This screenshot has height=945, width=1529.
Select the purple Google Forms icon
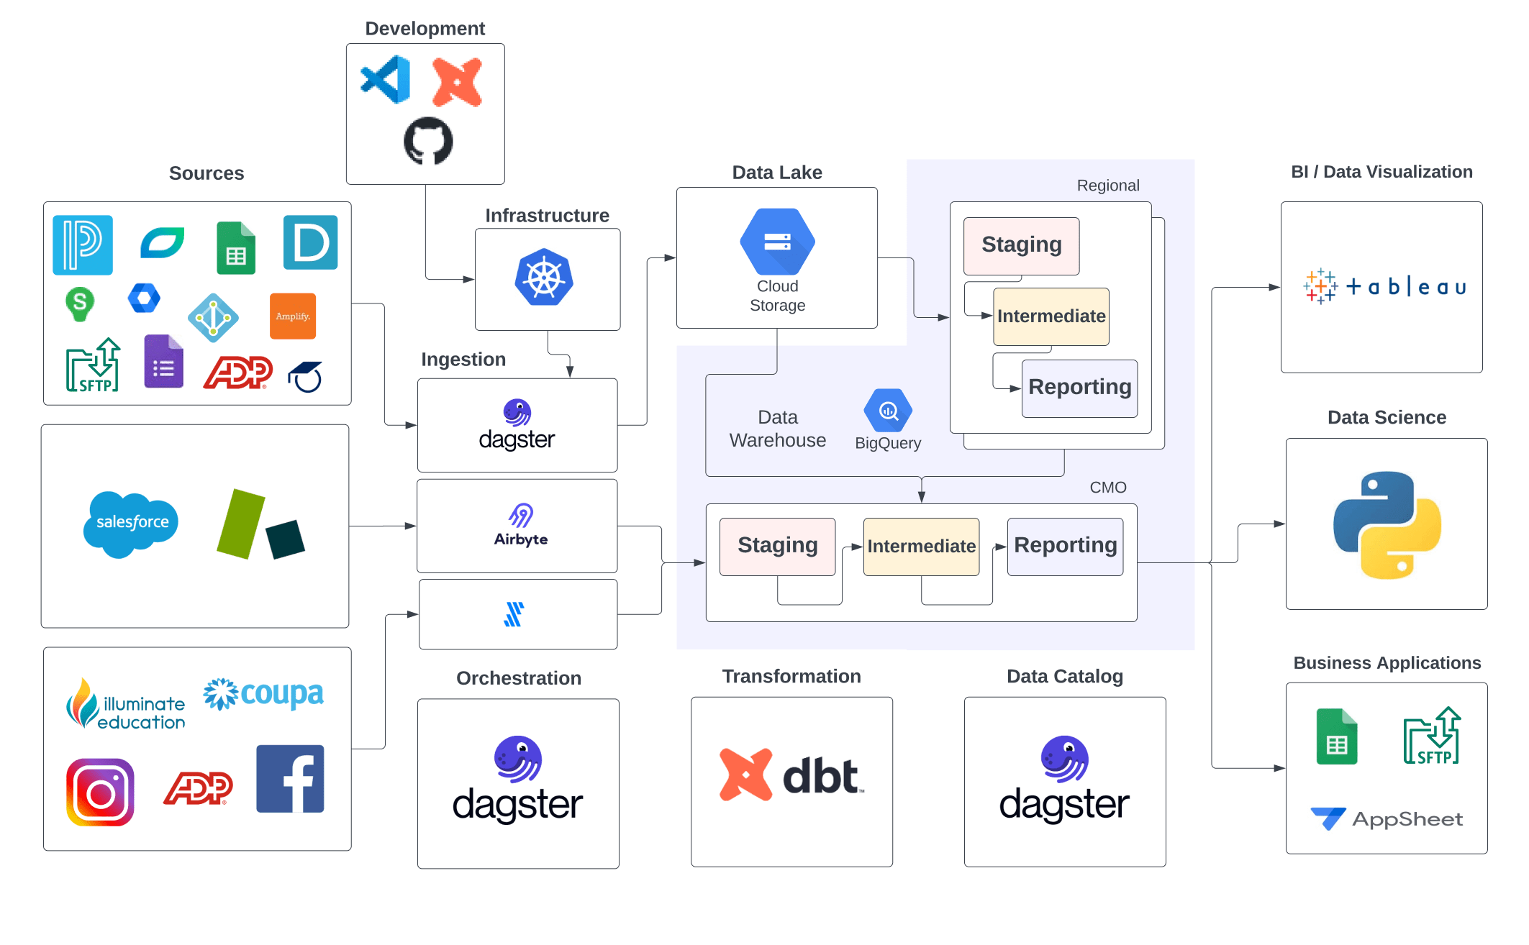[x=164, y=361]
